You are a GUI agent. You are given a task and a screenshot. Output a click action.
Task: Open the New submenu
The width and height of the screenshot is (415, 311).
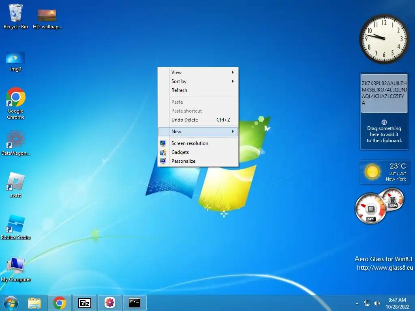pos(198,132)
